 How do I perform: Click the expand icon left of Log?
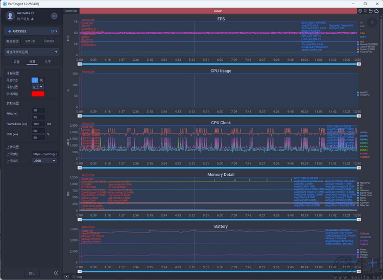point(66,276)
